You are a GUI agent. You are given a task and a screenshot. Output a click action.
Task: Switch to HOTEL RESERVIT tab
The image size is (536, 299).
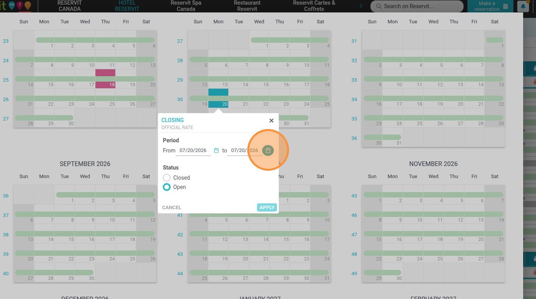point(127,6)
